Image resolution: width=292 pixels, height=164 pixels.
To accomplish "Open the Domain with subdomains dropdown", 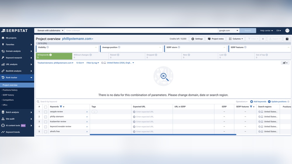I will 50,31.
